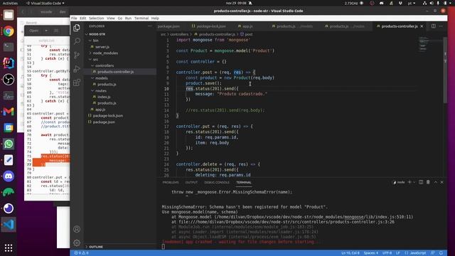Open the Files app from dock
The width and height of the screenshot is (455, 256).
coord(9,15)
